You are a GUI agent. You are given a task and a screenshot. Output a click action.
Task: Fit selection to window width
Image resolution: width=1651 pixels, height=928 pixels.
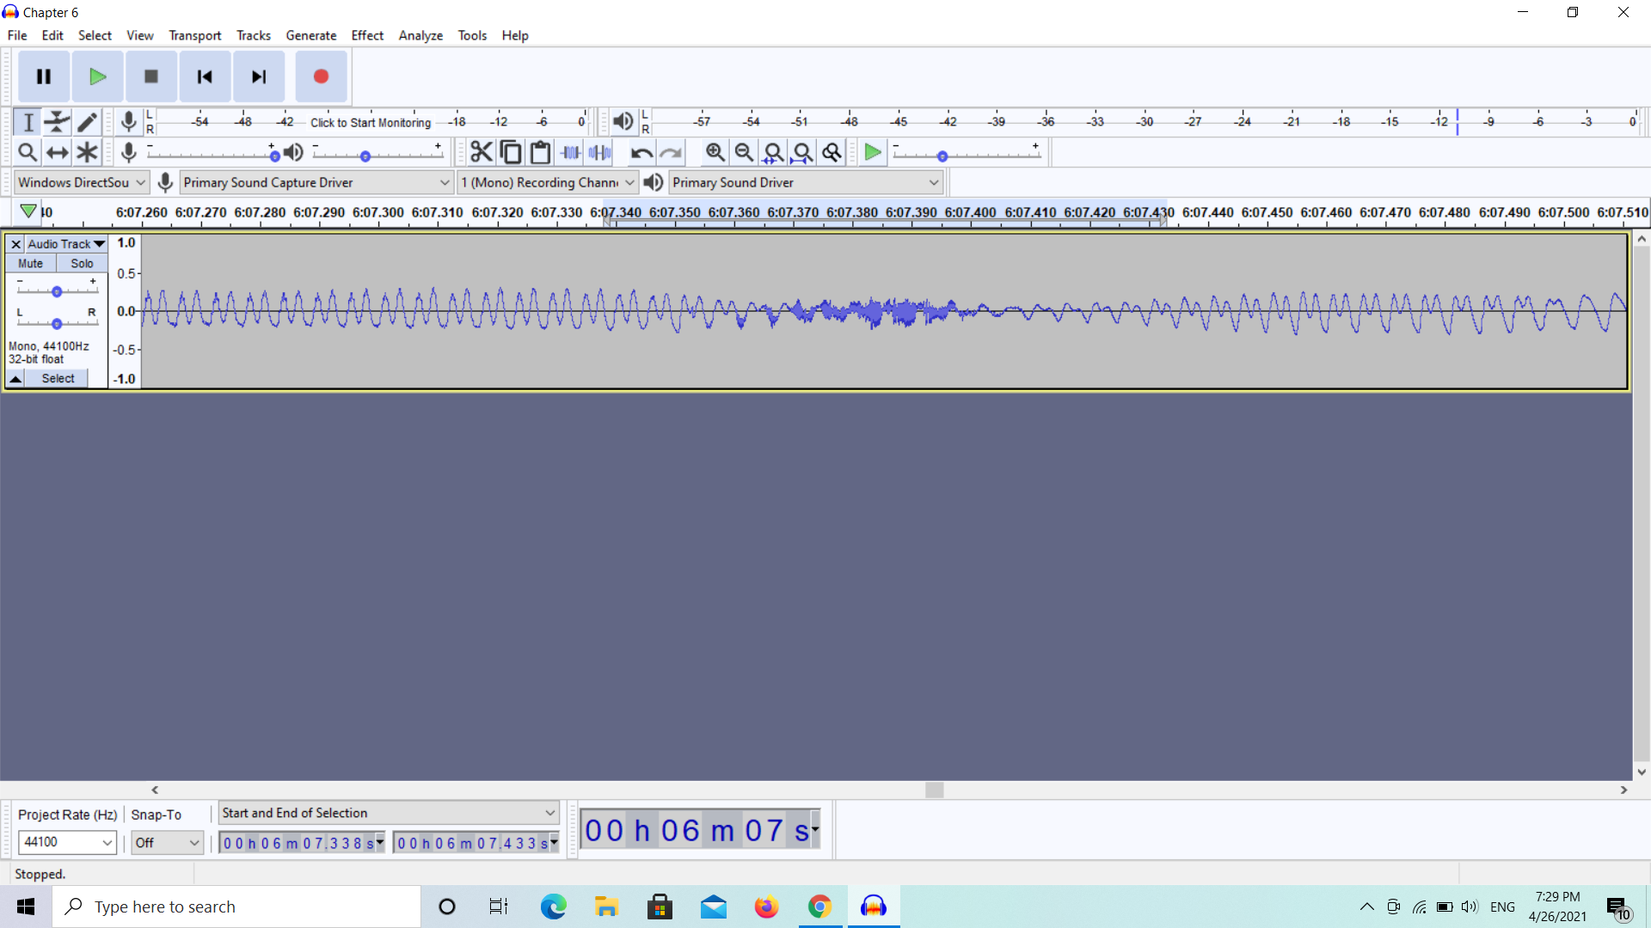[x=773, y=152]
